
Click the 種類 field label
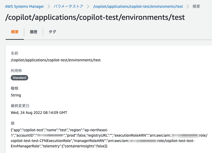[x=15, y=88]
